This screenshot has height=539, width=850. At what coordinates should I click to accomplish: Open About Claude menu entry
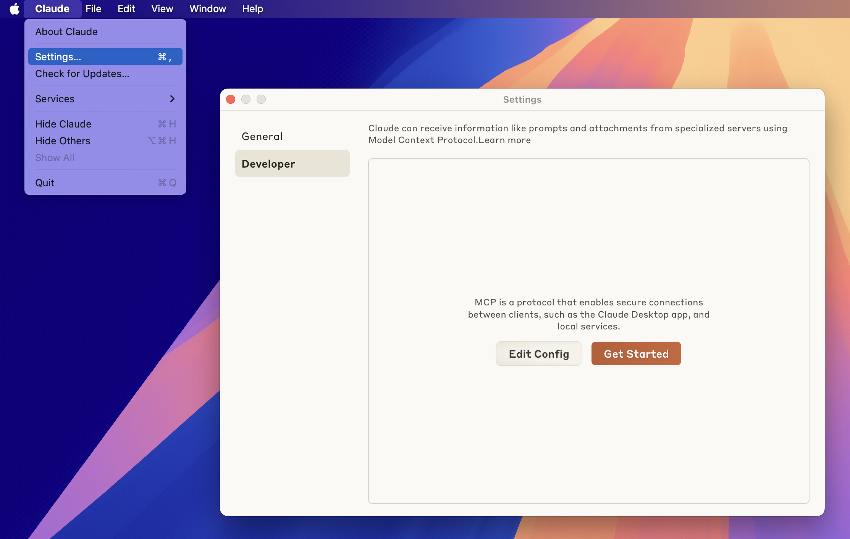(66, 32)
